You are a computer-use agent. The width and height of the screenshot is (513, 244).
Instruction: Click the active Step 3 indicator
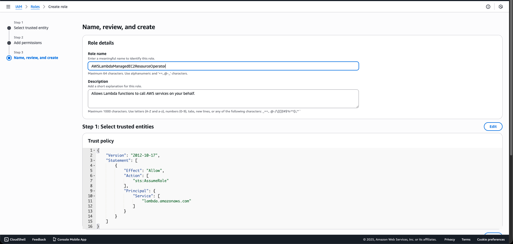[9, 58]
